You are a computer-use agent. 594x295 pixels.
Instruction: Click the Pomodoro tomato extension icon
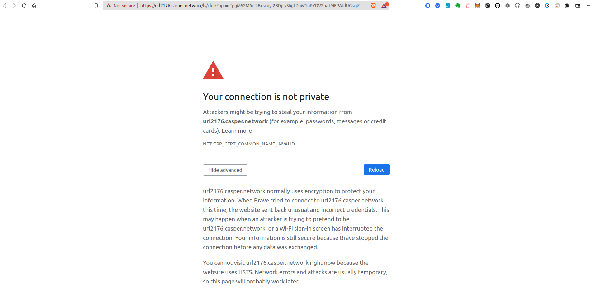tap(527, 5)
